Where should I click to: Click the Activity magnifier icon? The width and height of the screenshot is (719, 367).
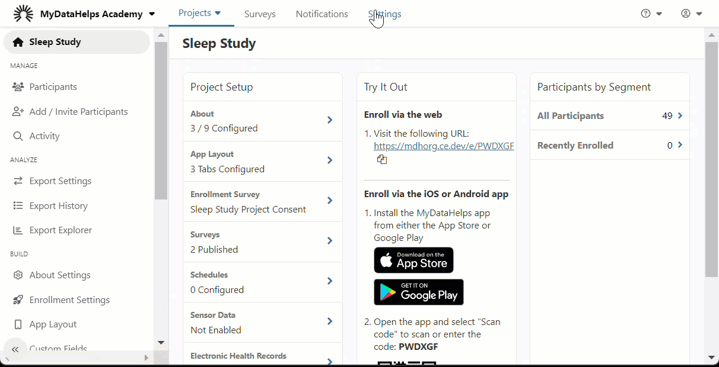click(x=18, y=136)
